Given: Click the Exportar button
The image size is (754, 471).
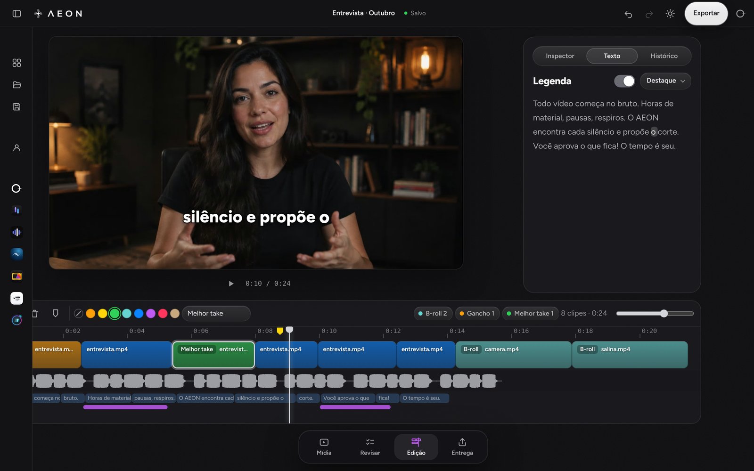Looking at the screenshot, I should (706, 14).
